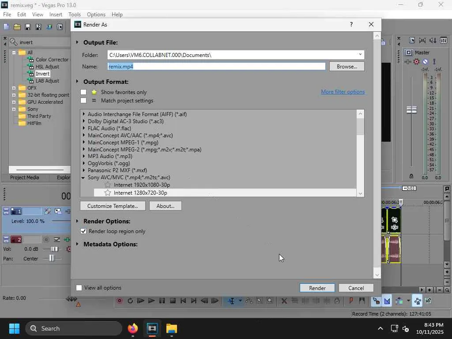Image resolution: width=452 pixels, height=339 pixels.
Task: Click Customize Template... button
Action: pyautogui.click(x=113, y=206)
